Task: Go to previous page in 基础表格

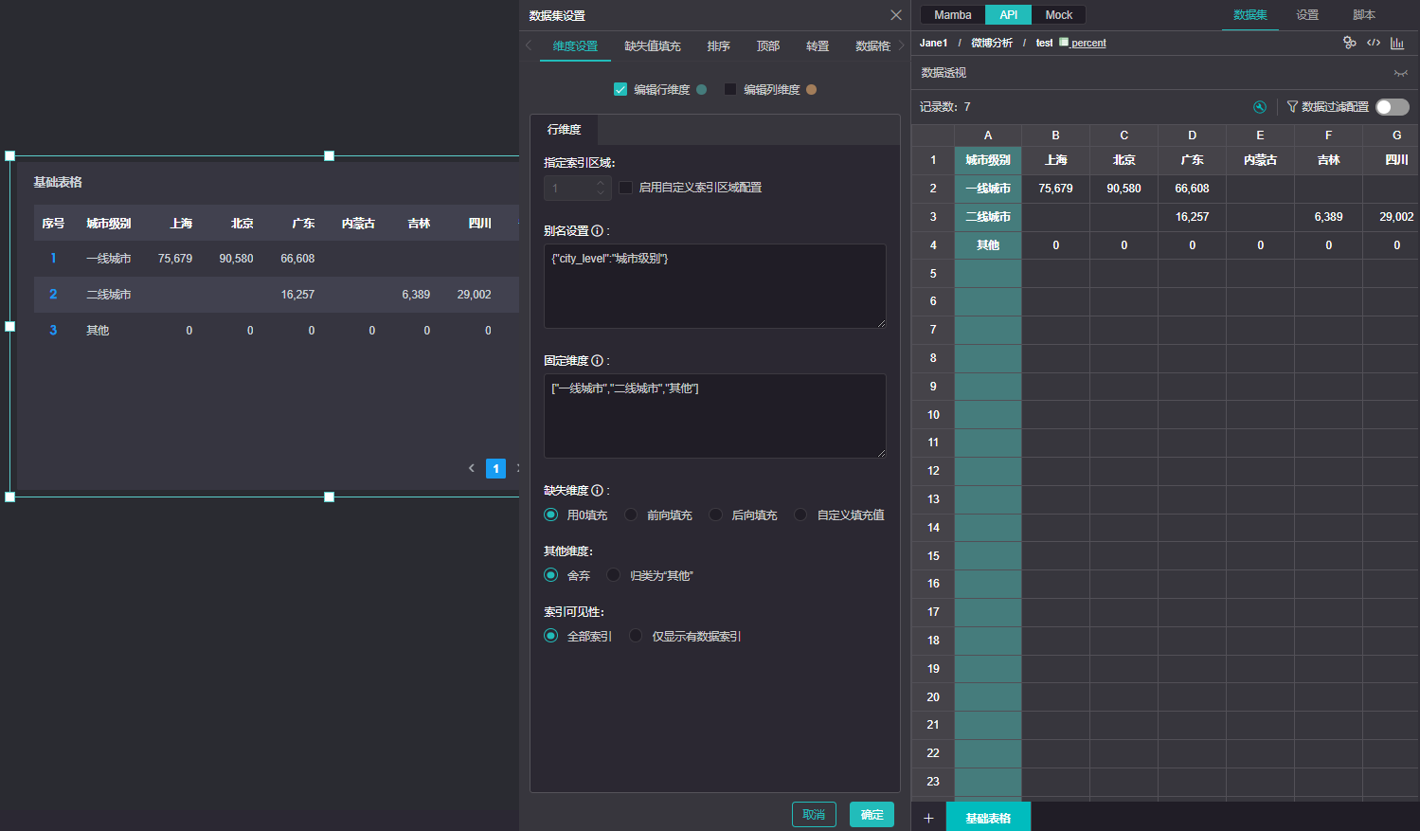Action: pos(472,468)
